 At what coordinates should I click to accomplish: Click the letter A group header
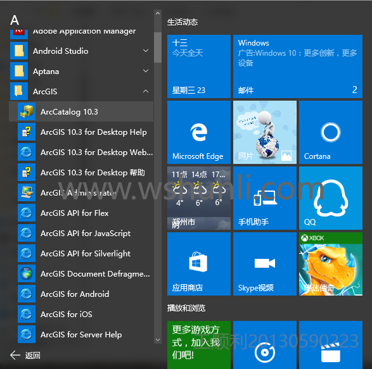click(x=15, y=20)
